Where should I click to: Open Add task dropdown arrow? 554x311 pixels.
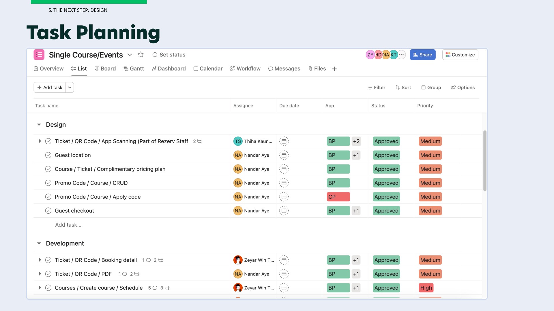pyautogui.click(x=70, y=88)
